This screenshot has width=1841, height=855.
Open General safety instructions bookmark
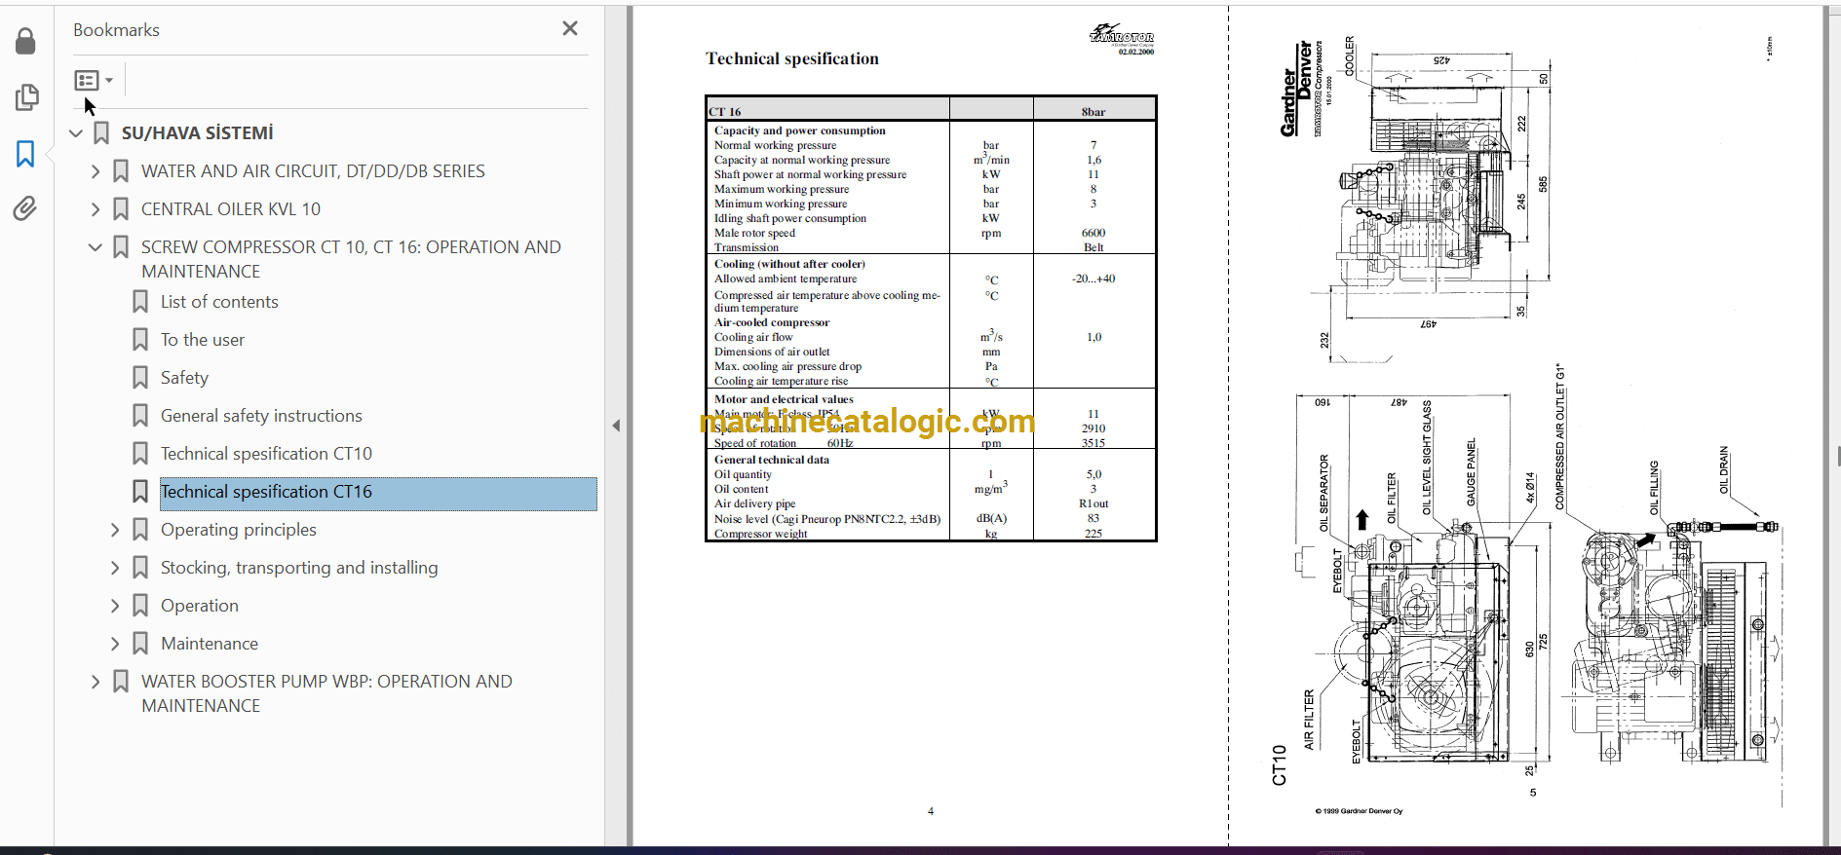261,416
